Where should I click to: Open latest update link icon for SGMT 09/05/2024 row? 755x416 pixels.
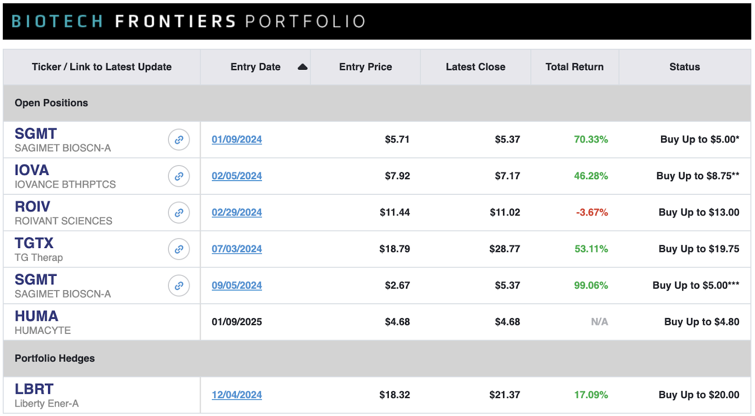tap(179, 285)
